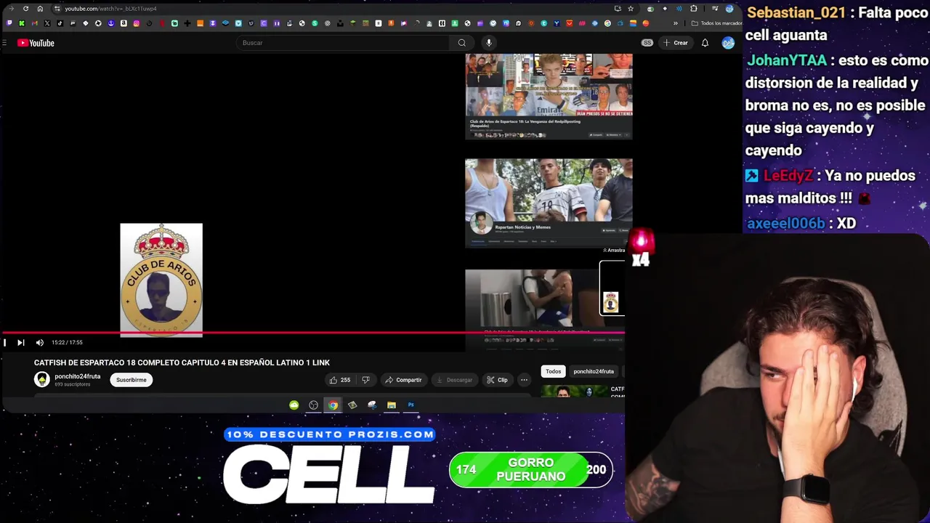The width and height of the screenshot is (930, 523).
Task: Click ponchito24fruta channel avatar
Action: (x=42, y=379)
